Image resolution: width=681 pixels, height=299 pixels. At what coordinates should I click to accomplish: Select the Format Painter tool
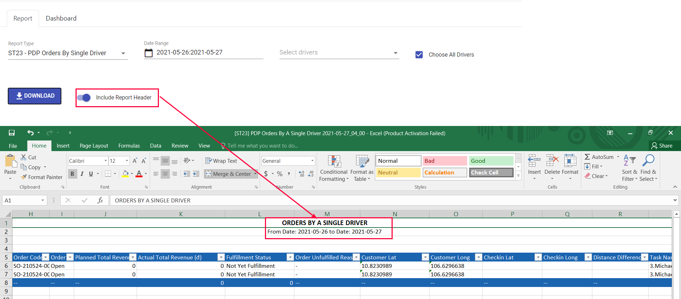coord(41,177)
